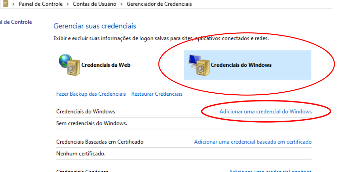Expand chevron before Painel de Controle breadcrumb
This screenshot has height=172, width=338.
click(13, 4)
